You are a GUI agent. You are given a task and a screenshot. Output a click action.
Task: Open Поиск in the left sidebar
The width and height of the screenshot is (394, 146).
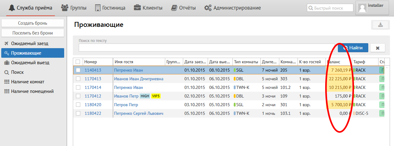(17, 72)
